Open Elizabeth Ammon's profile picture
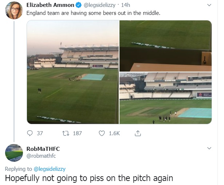Screen dimensions: 224x185 click(14, 11)
